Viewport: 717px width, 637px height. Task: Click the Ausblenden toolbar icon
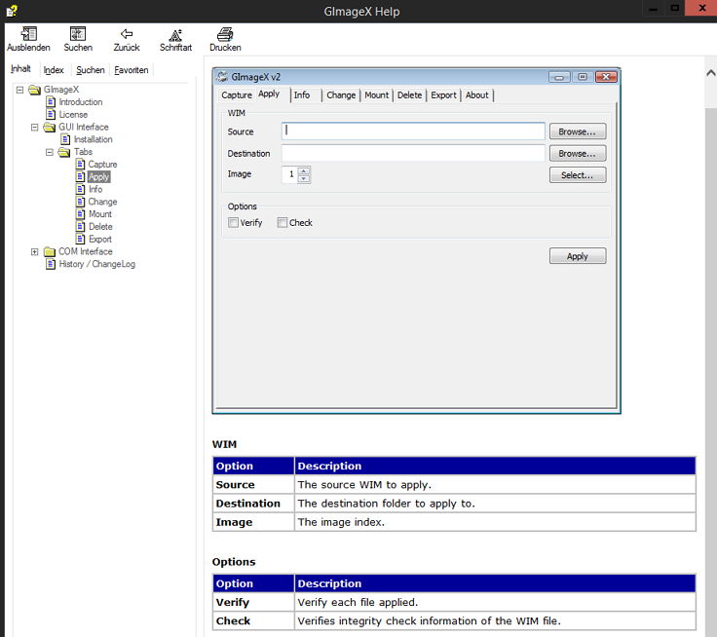[29, 34]
